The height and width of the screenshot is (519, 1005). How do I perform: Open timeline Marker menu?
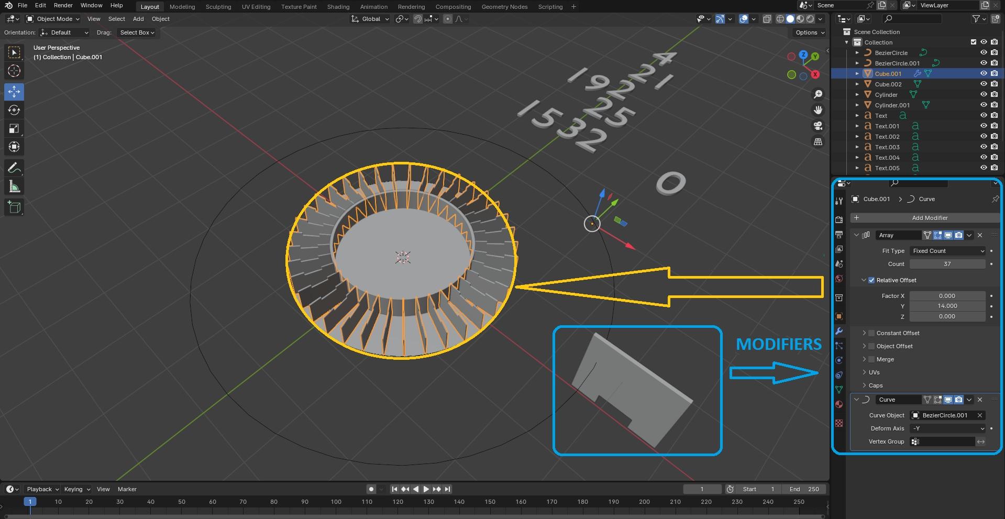(x=127, y=489)
